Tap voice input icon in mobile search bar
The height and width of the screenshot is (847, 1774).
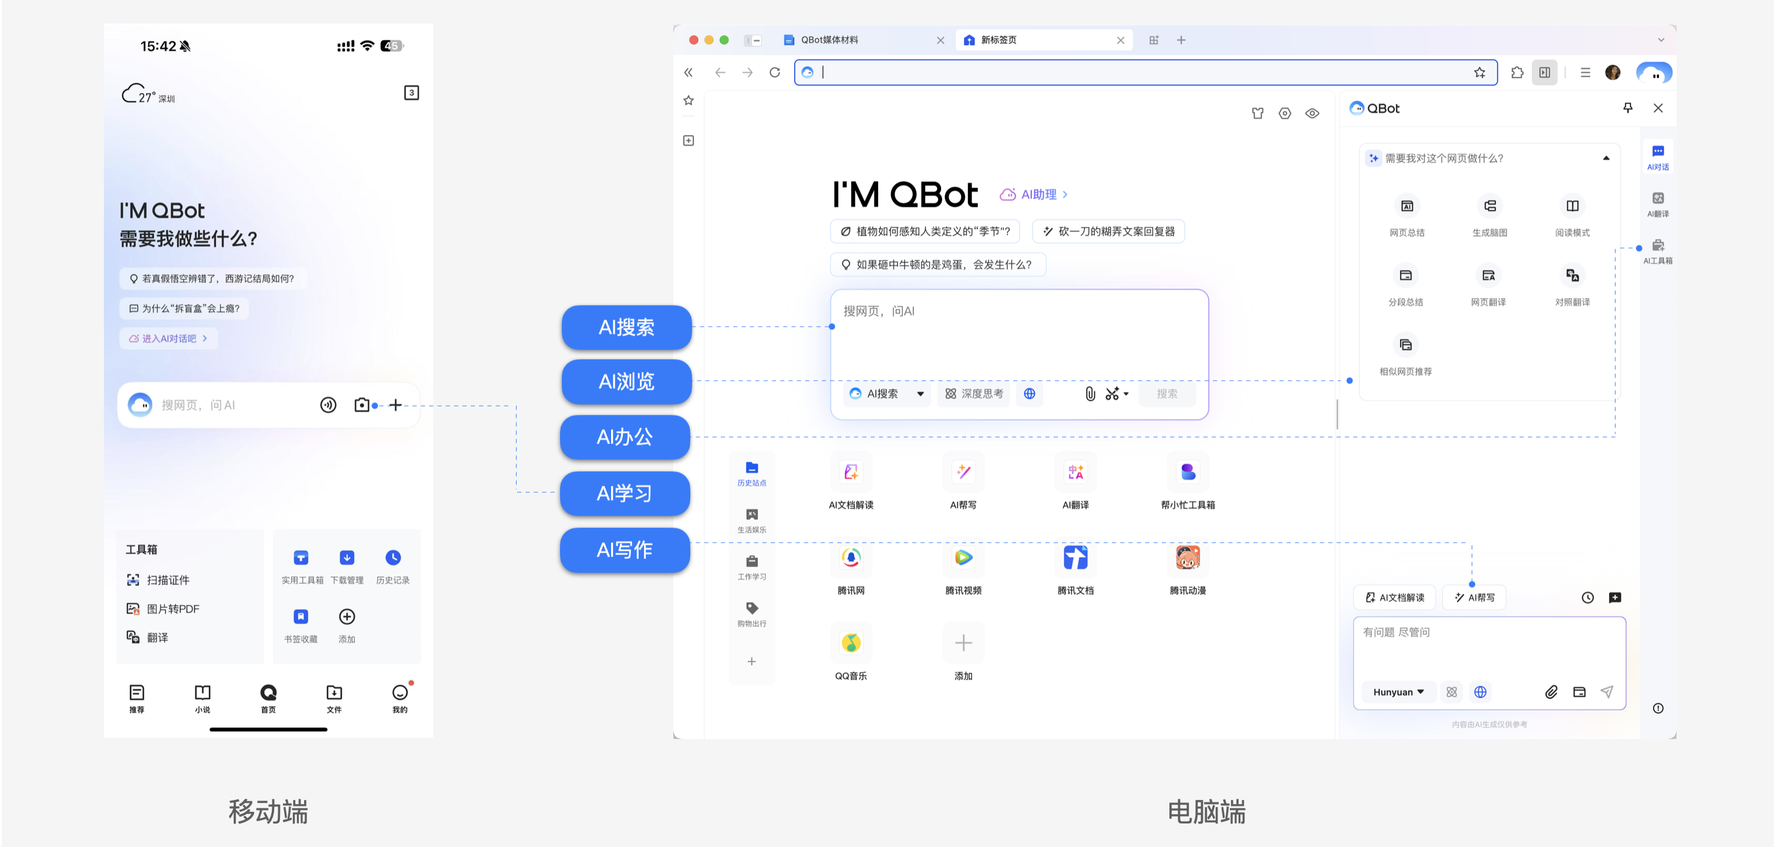coord(328,405)
